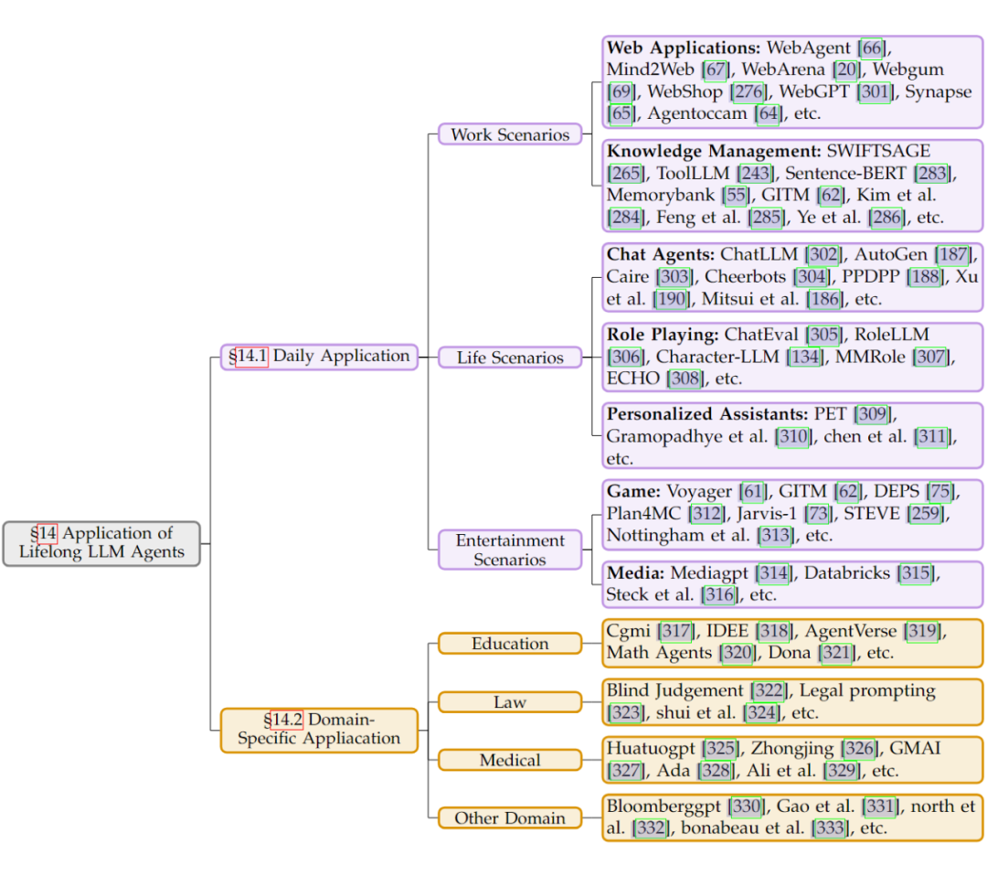Open citation [55] after Memorybank
The height and width of the screenshot is (876, 987).
735,196
